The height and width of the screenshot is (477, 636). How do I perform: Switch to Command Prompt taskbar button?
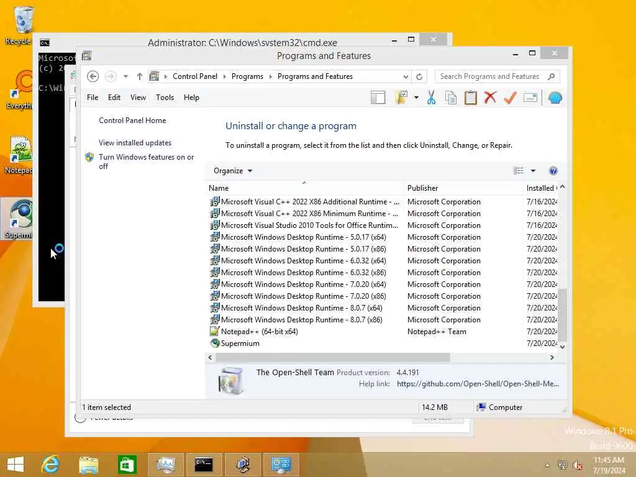click(x=204, y=465)
